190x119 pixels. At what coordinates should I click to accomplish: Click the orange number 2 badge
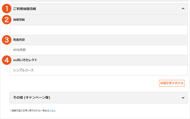pyautogui.click(x=7, y=20)
